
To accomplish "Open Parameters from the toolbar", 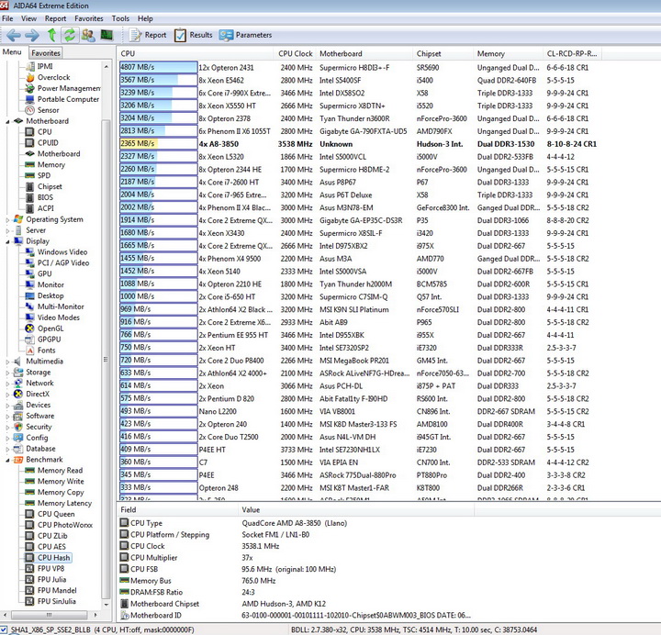I will pyautogui.click(x=245, y=35).
